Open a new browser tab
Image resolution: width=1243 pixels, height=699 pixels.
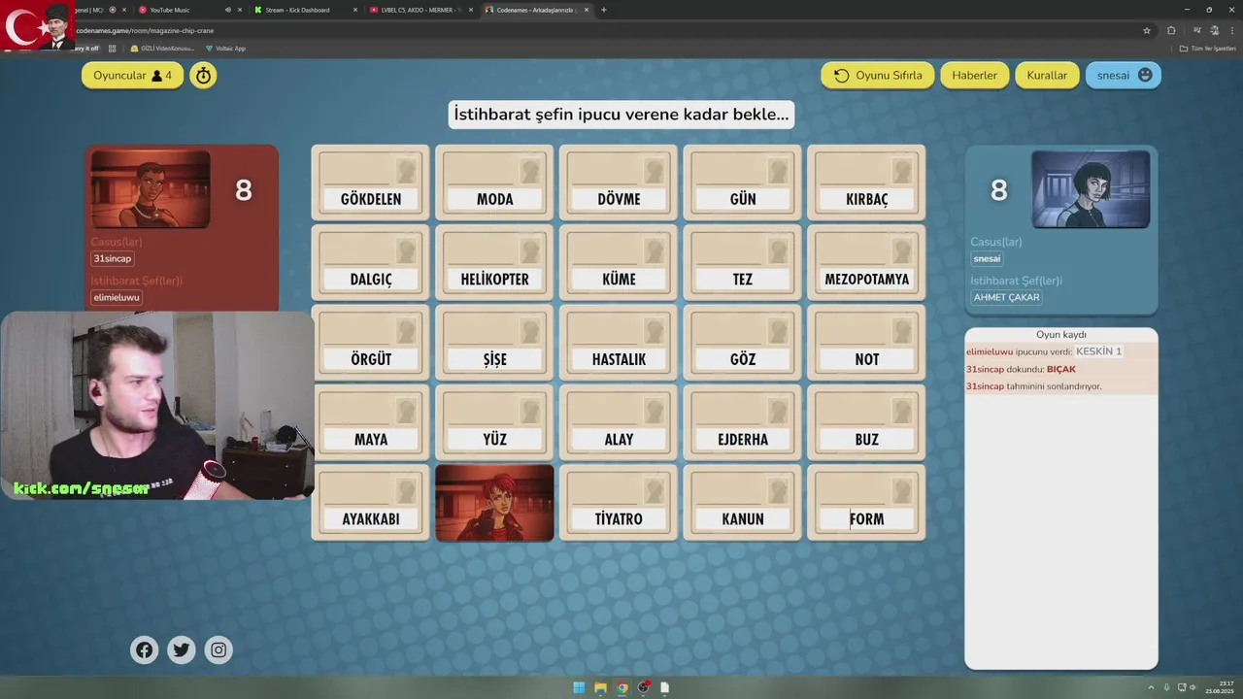604,10
